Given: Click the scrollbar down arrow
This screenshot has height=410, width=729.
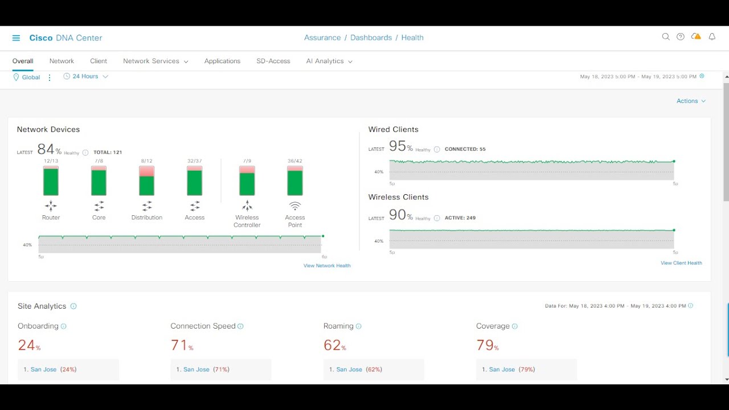Looking at the screenshot, I should (x=726, y=380).
